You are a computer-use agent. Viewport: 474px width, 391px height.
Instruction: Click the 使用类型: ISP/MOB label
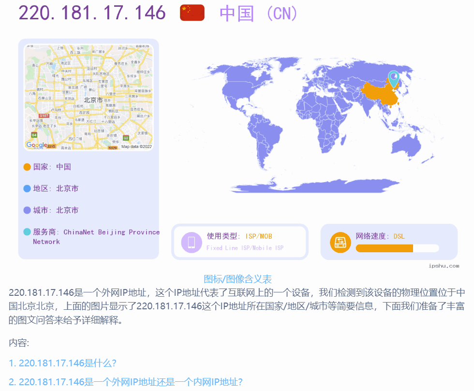(239, 236)
